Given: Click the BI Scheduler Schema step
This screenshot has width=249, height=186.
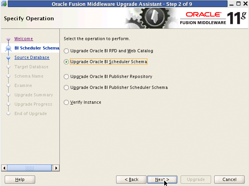Looking at the screenshot, I should point(37,48).
